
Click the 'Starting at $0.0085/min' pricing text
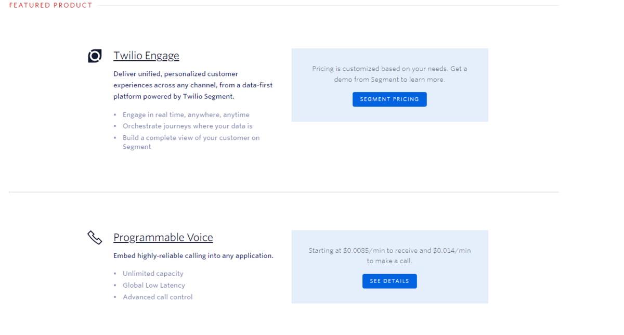[389, 255]
